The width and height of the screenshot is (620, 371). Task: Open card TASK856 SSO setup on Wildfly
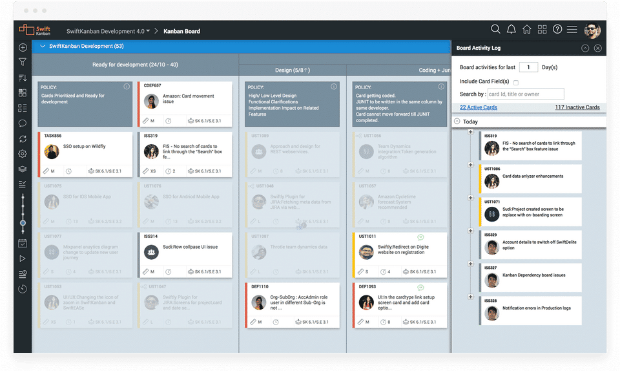tap(85, 154)
